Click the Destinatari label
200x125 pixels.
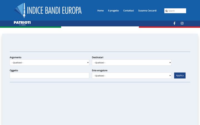pyautogui.click(x=97, y=57)
